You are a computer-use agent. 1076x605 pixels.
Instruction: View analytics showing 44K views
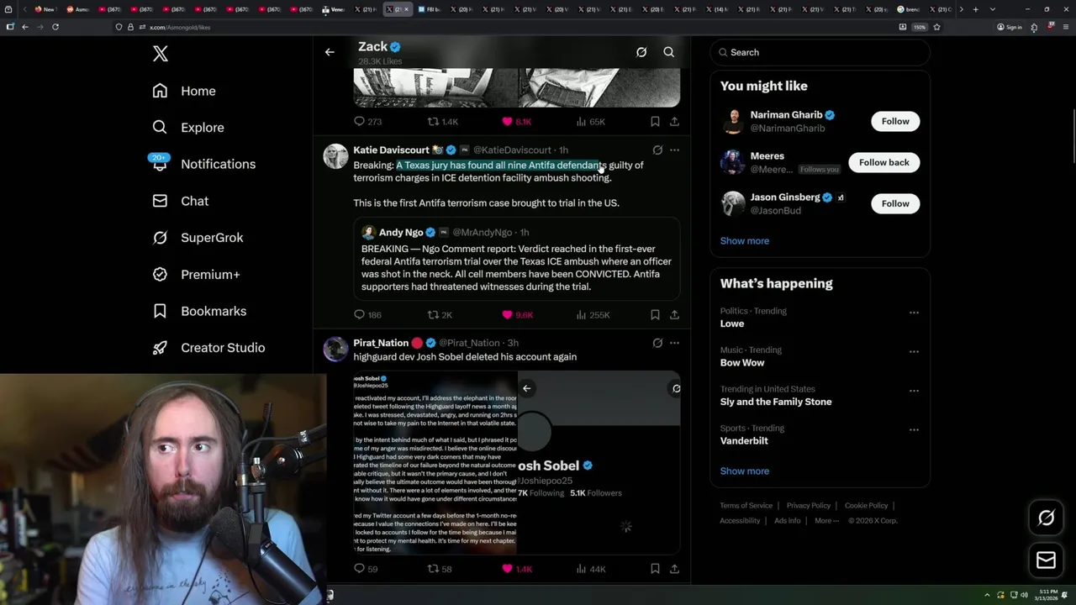590,569
